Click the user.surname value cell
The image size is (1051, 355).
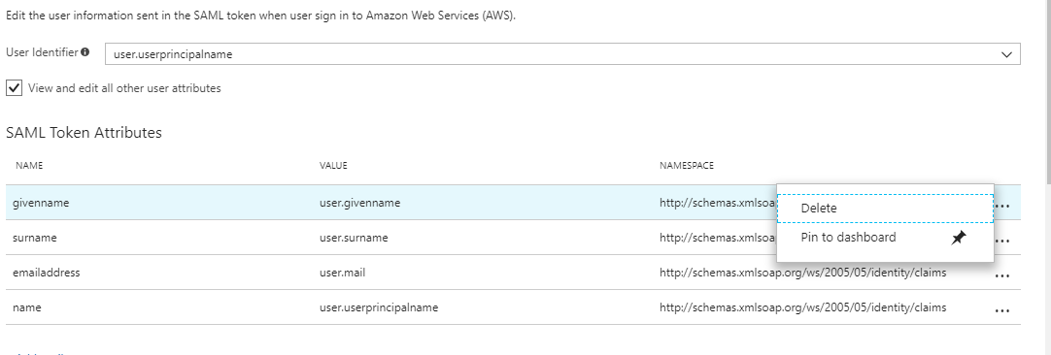click(x=354, y=238)
